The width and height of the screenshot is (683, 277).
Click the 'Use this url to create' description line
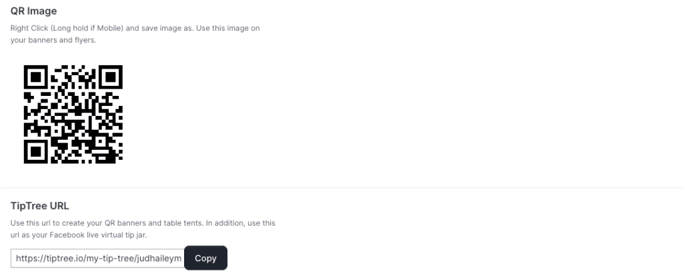point(143,222)
